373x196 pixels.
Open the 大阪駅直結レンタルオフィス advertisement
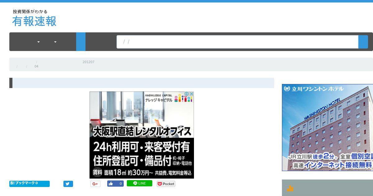[142, 135]
